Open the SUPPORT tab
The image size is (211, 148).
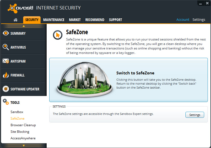point(115,20)
